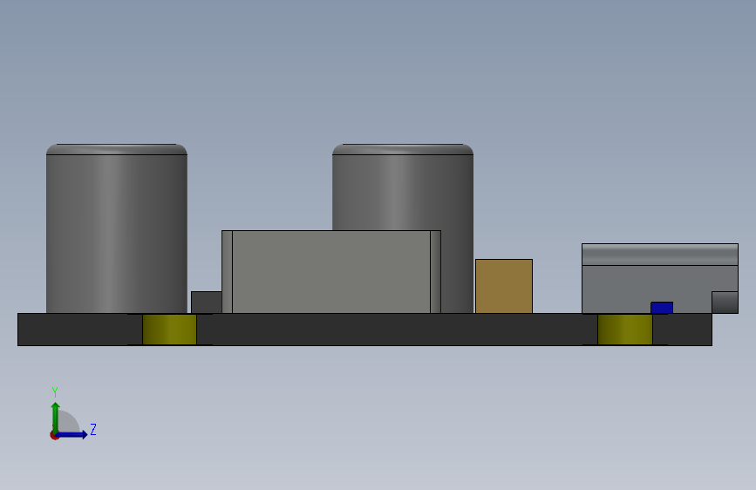Click the light top band of right connector
Viewport: 756px width, 490px height.
coord(659,255)
